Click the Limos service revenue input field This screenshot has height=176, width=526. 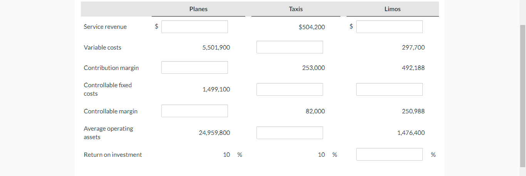point(389,27)
